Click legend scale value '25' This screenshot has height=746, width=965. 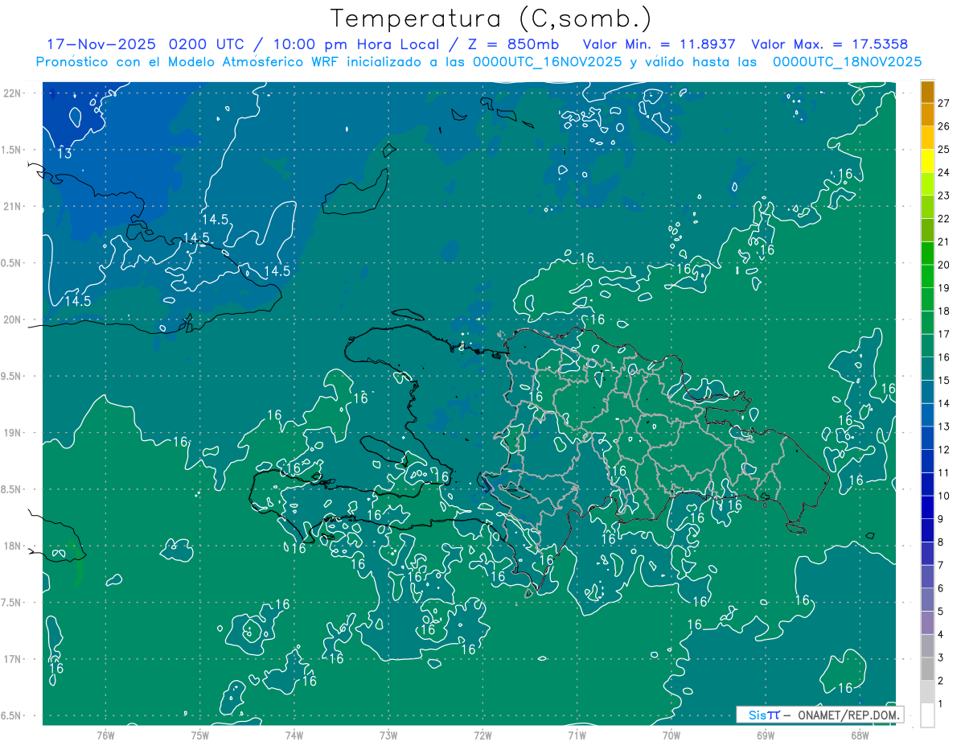(944, 150)
